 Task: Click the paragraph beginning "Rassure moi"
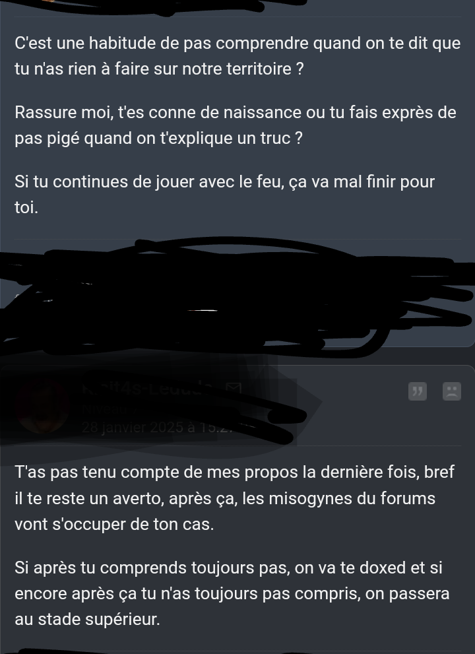point(236,125)
